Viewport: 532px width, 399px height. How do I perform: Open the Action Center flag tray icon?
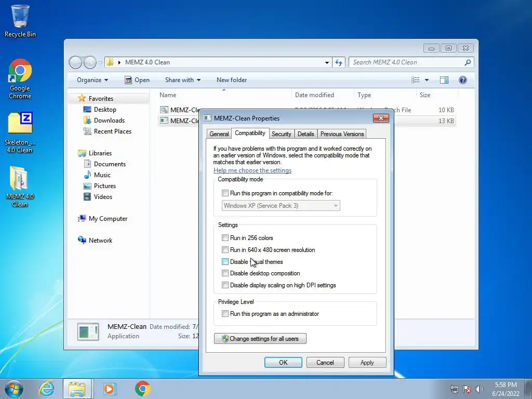click(467, 389)
